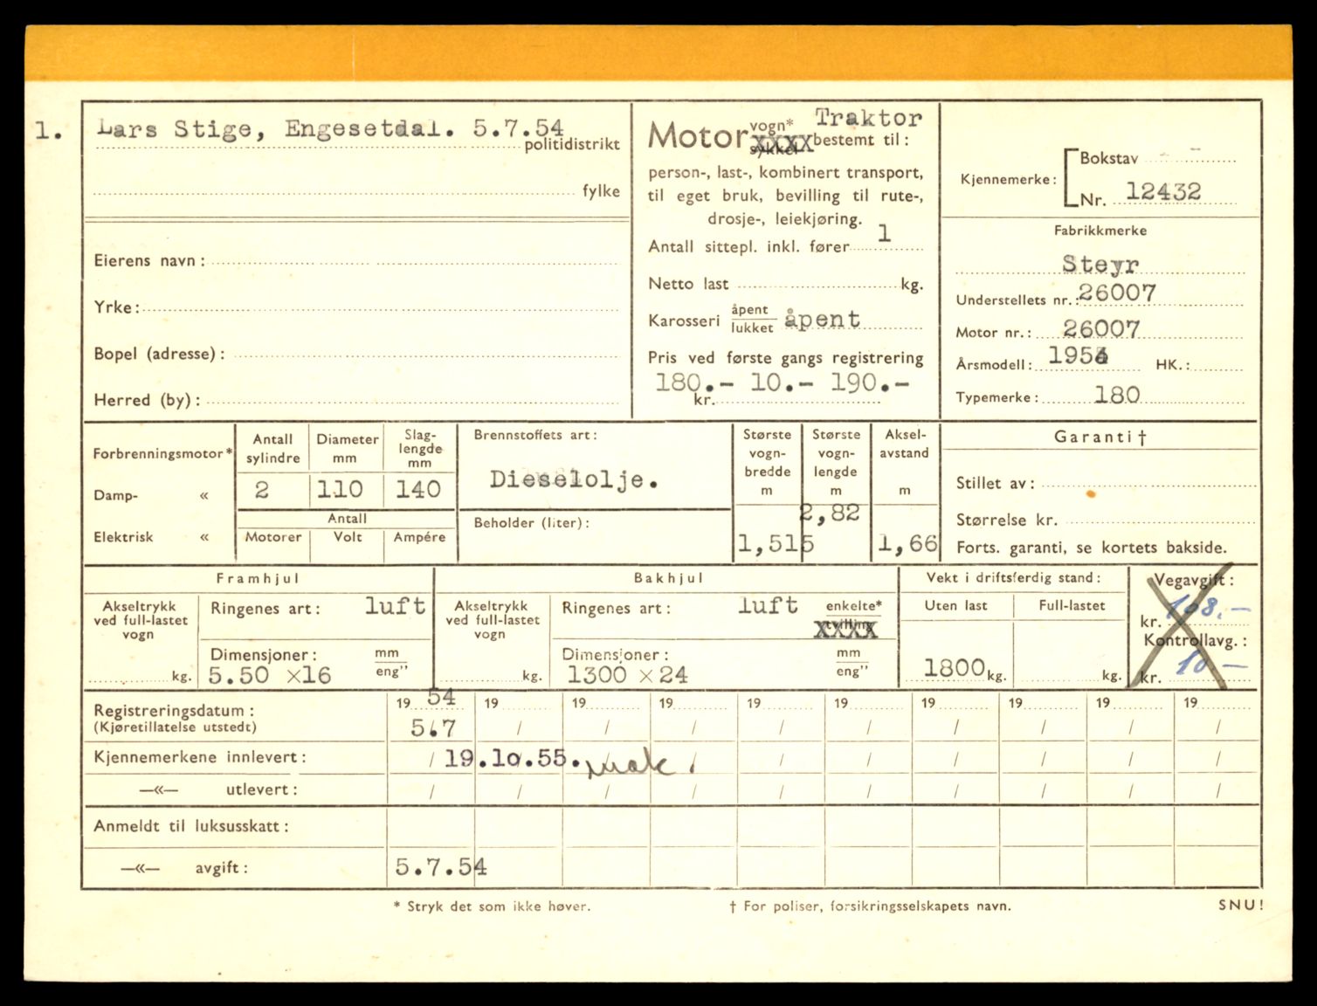Click the 'SNU!' text at bottom right

[1240, 906]
